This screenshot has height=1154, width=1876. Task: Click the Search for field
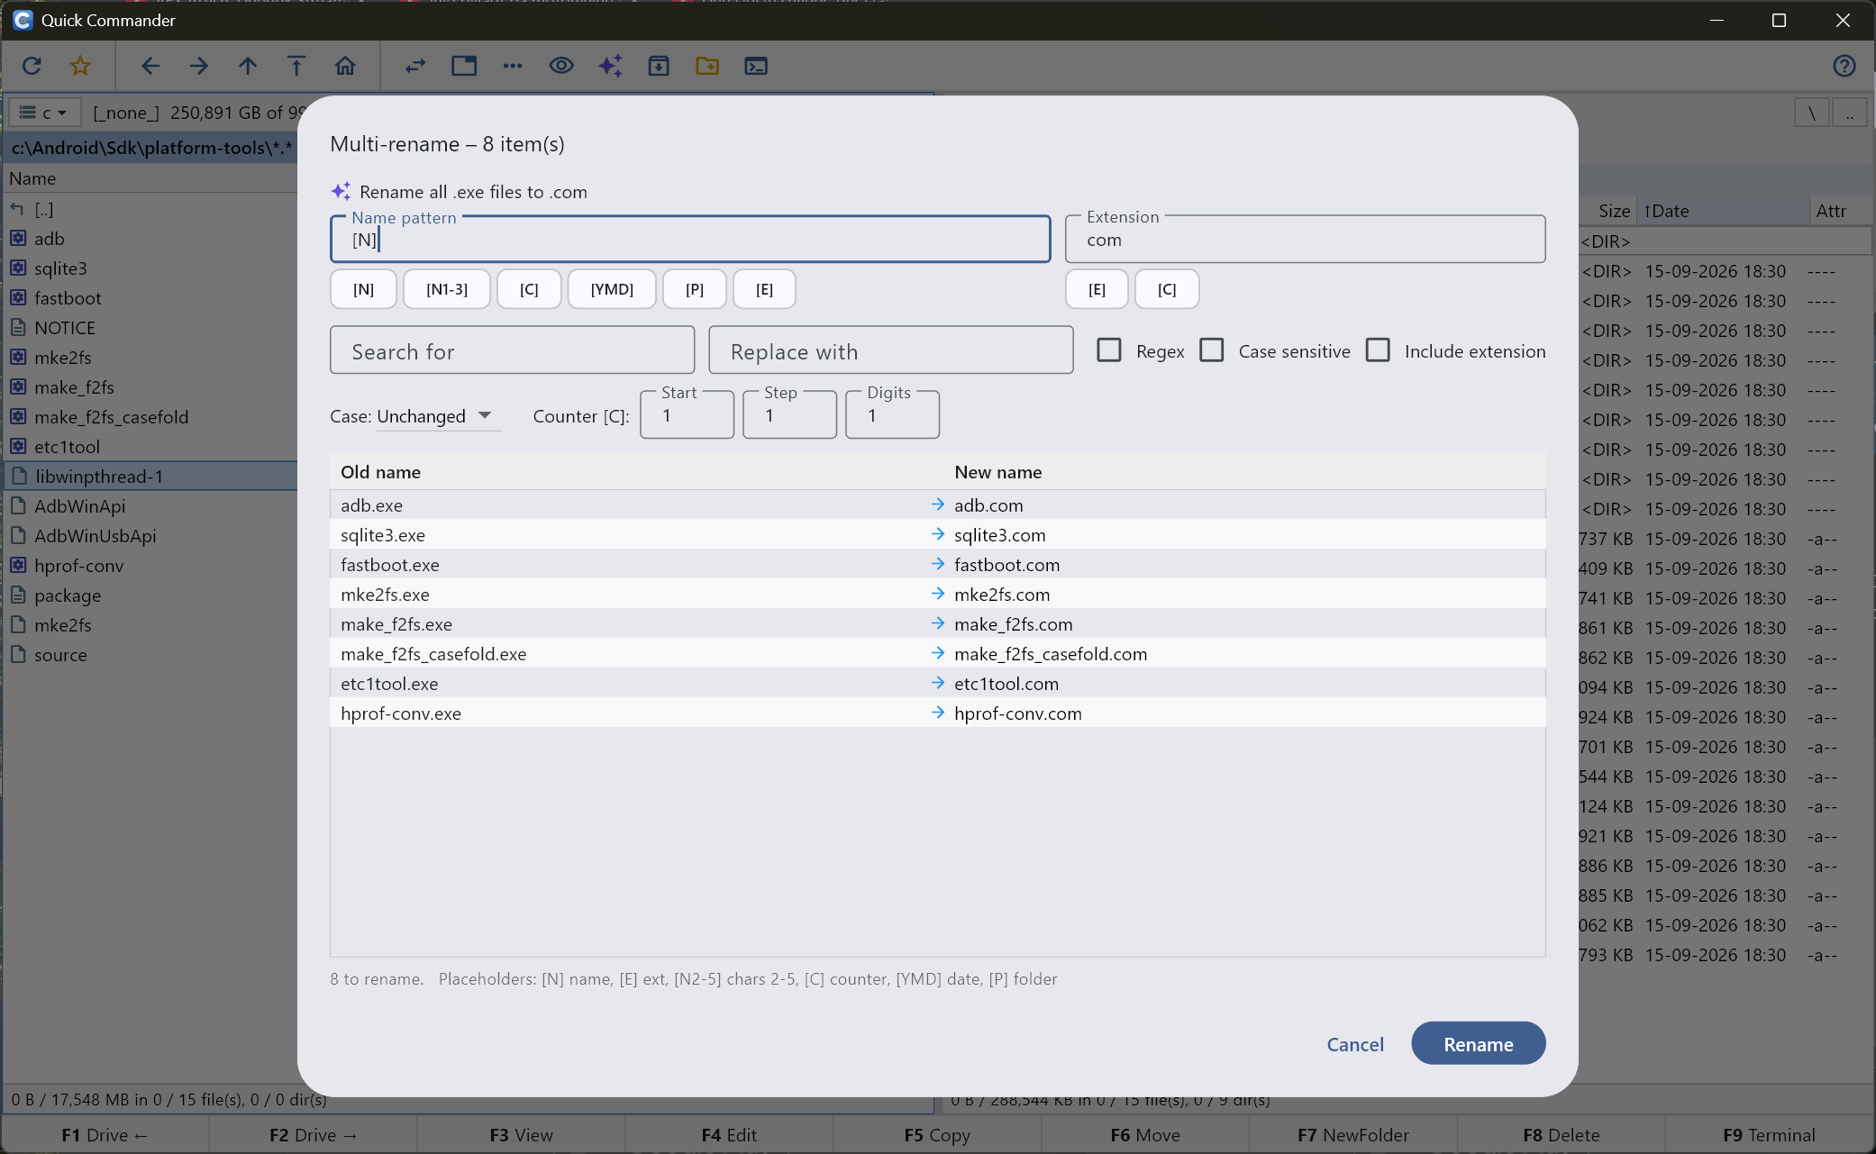click(x=512, y=350)
